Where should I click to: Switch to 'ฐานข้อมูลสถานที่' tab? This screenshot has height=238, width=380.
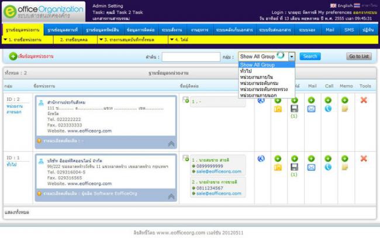point(63,30)
